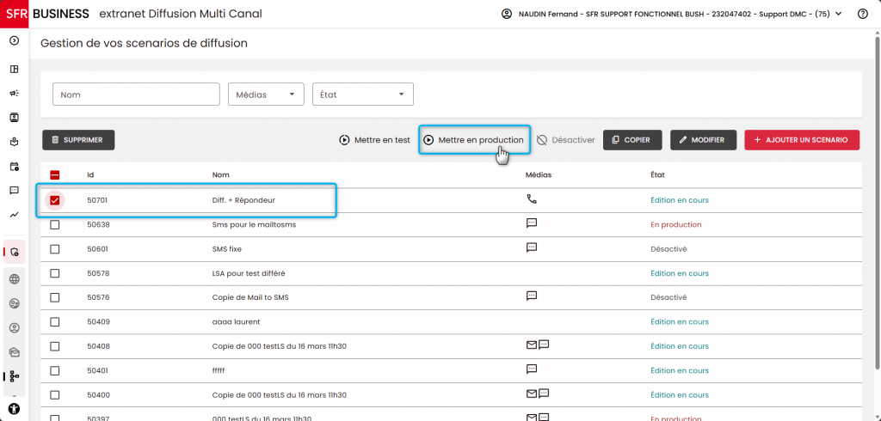Click Désactivé status for SMS fixe
The height and width of the screenshot is (421, 881).
668,248
